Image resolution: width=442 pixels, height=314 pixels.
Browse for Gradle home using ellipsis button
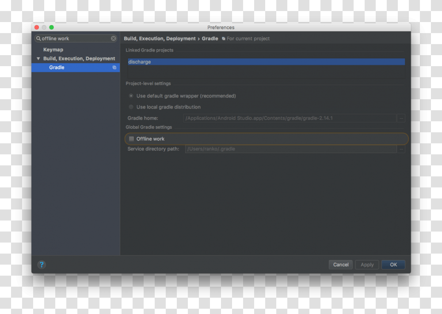pos(401,118)
